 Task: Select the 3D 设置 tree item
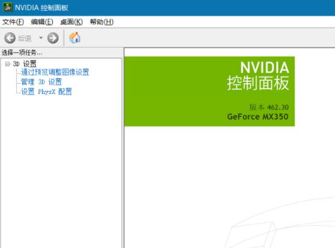coord(25,64)
